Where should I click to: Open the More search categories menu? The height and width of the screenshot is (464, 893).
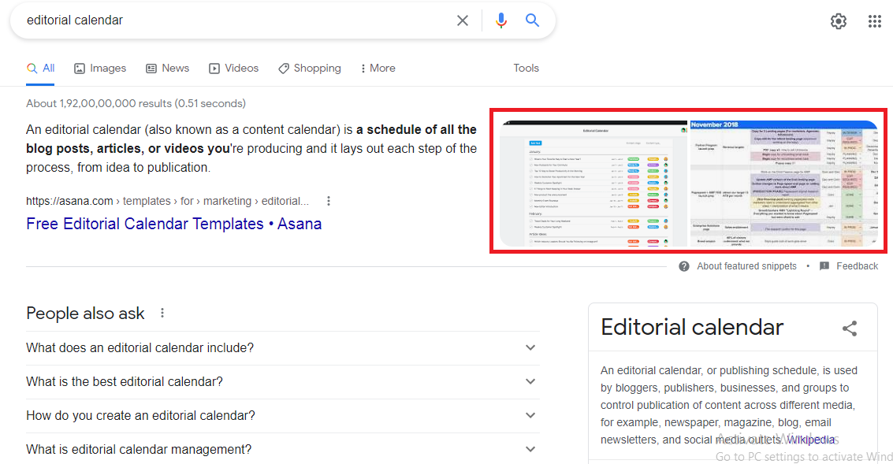[x=378, y=69]
